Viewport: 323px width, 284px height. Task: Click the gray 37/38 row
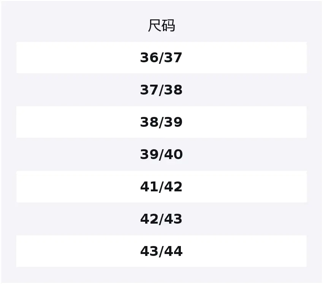[x=161, y=90]
